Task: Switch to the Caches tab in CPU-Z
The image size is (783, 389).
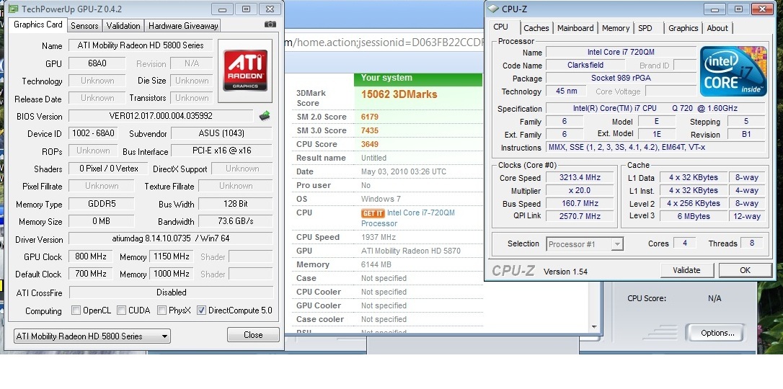Action: pos(536,28)
